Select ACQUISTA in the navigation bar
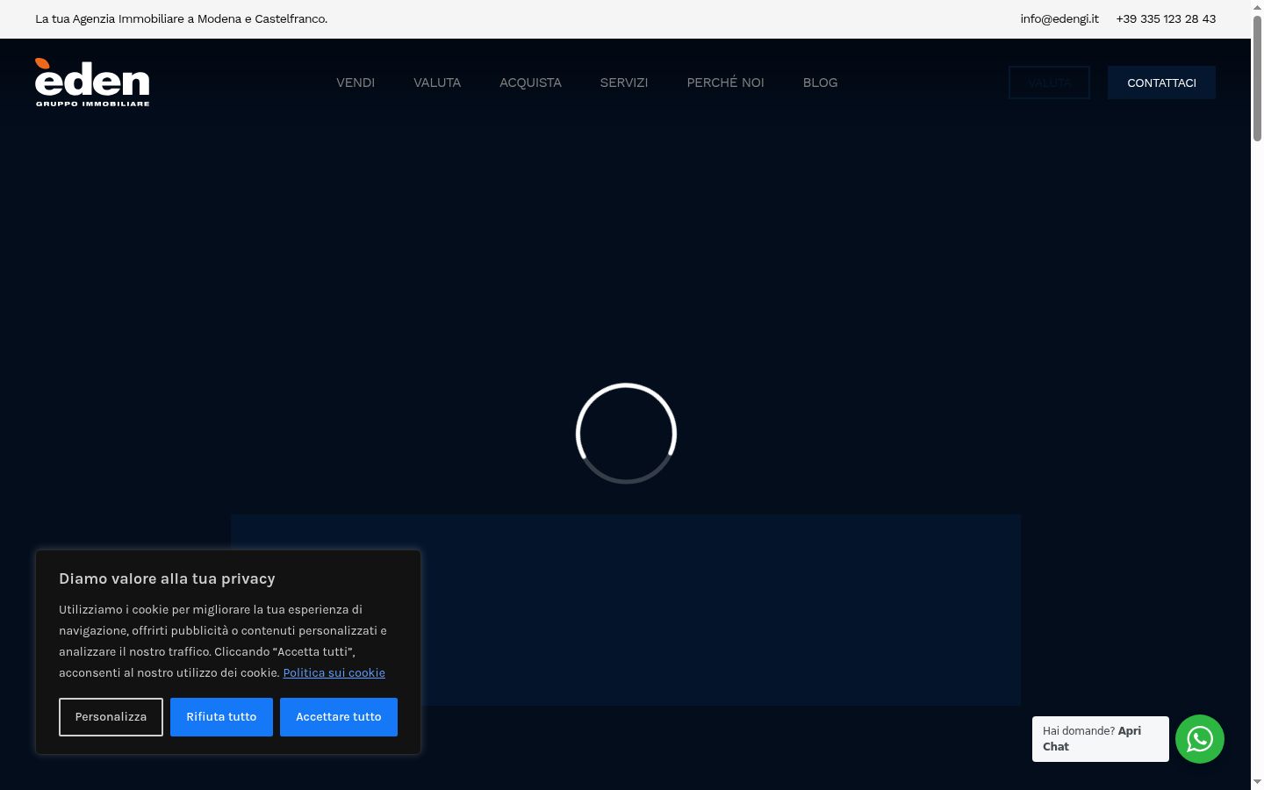Screen dimensions: 1264x790 [x=530, y=83]
